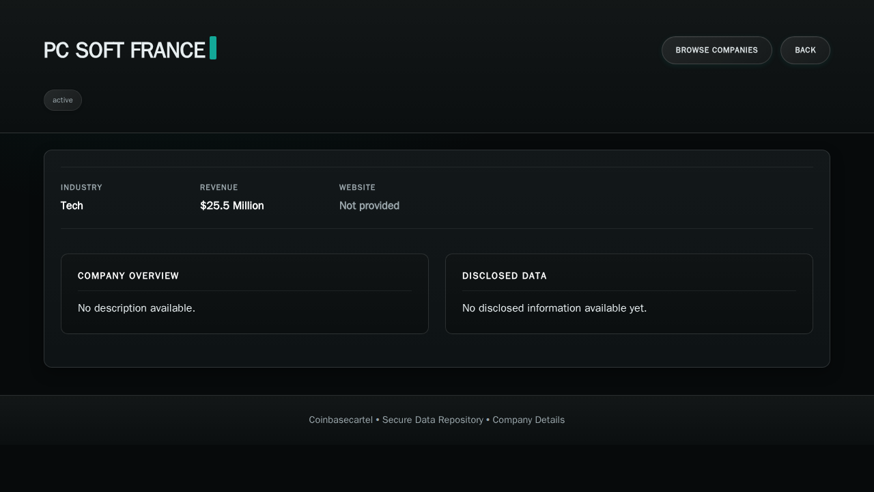Screen dimensions: 874x492
Task: Click the teal cursor block beside title
Action: (x=213, y=48)
